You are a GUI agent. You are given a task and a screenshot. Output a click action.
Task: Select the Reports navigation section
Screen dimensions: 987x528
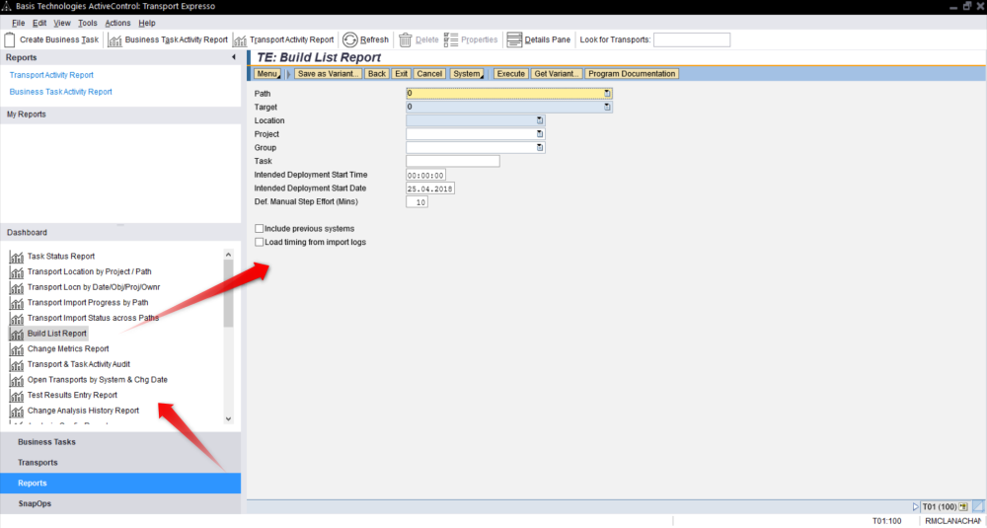pyautogui.click(x=120, y=484)
